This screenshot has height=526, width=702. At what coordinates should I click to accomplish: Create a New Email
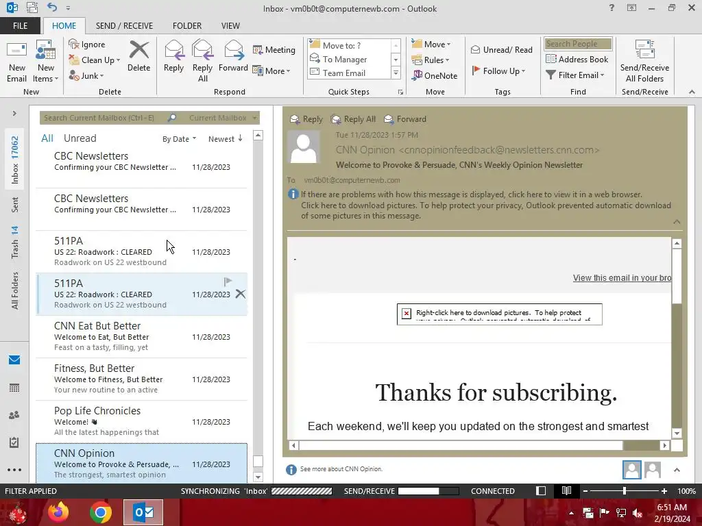[x=16, y=62]
